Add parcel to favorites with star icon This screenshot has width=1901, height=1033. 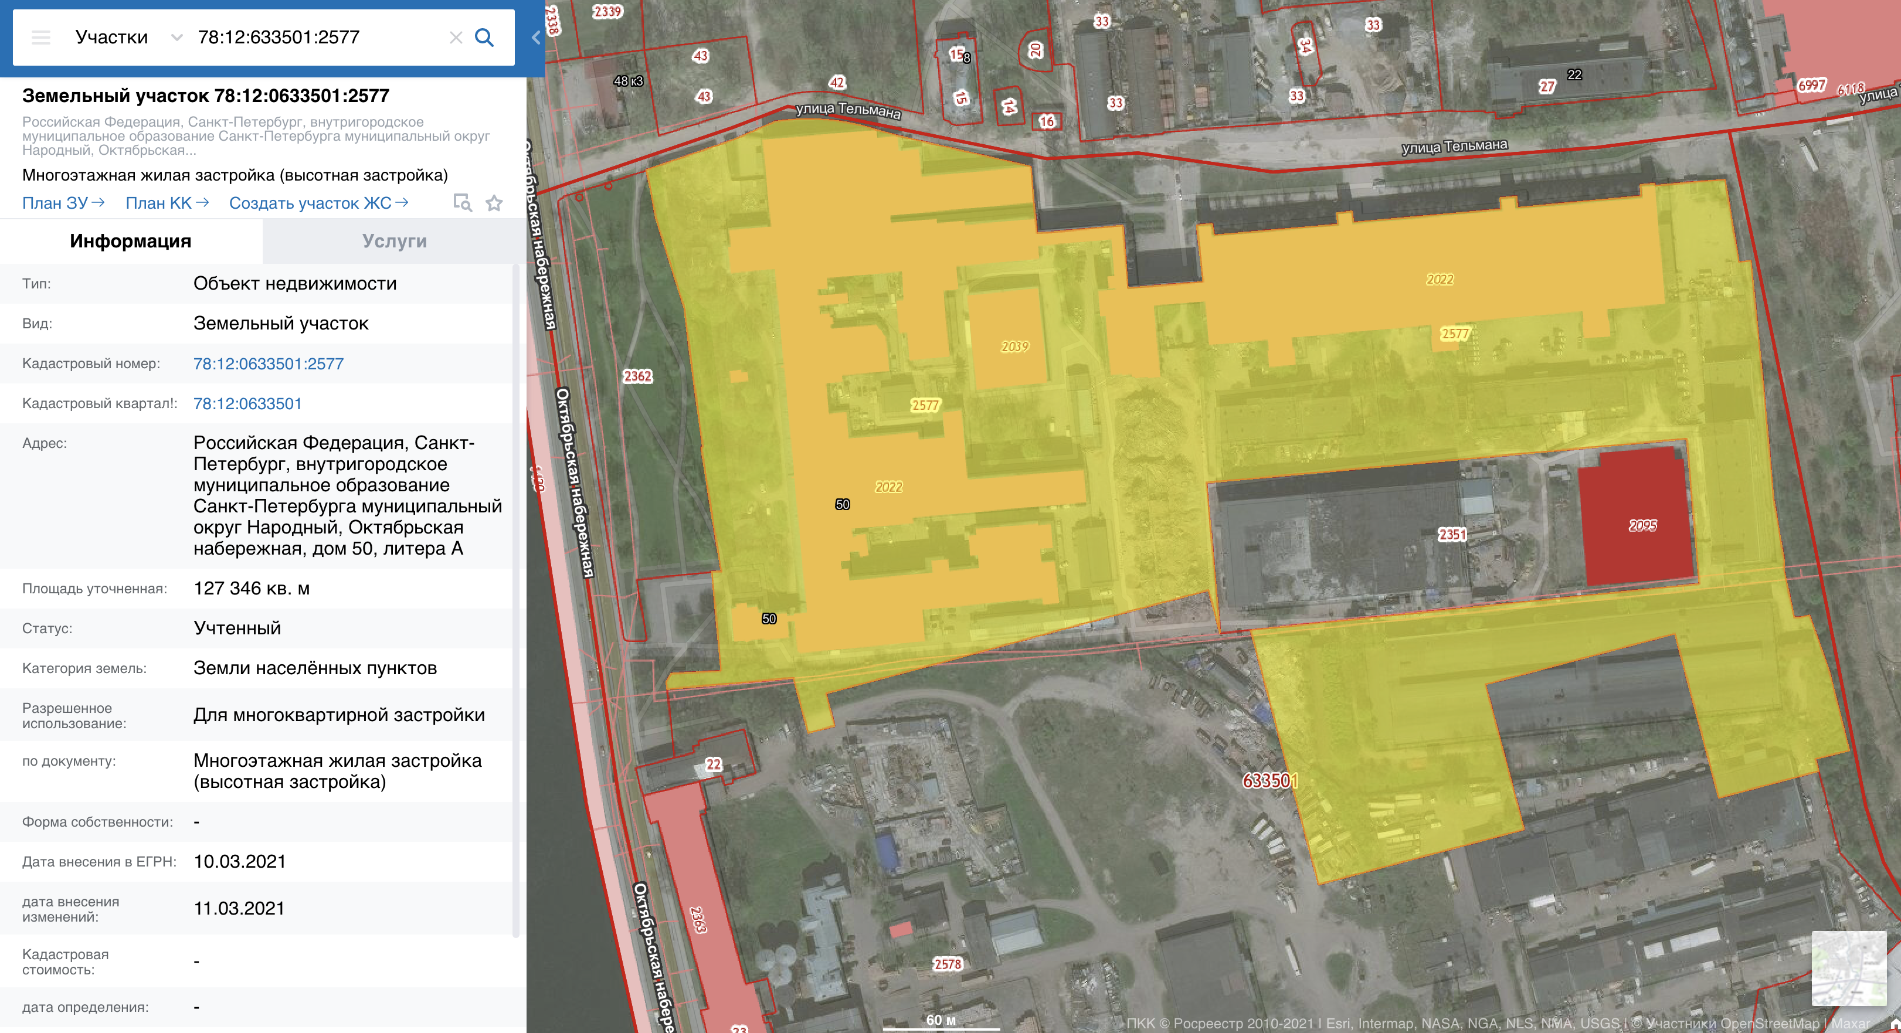tap(494, 203)
